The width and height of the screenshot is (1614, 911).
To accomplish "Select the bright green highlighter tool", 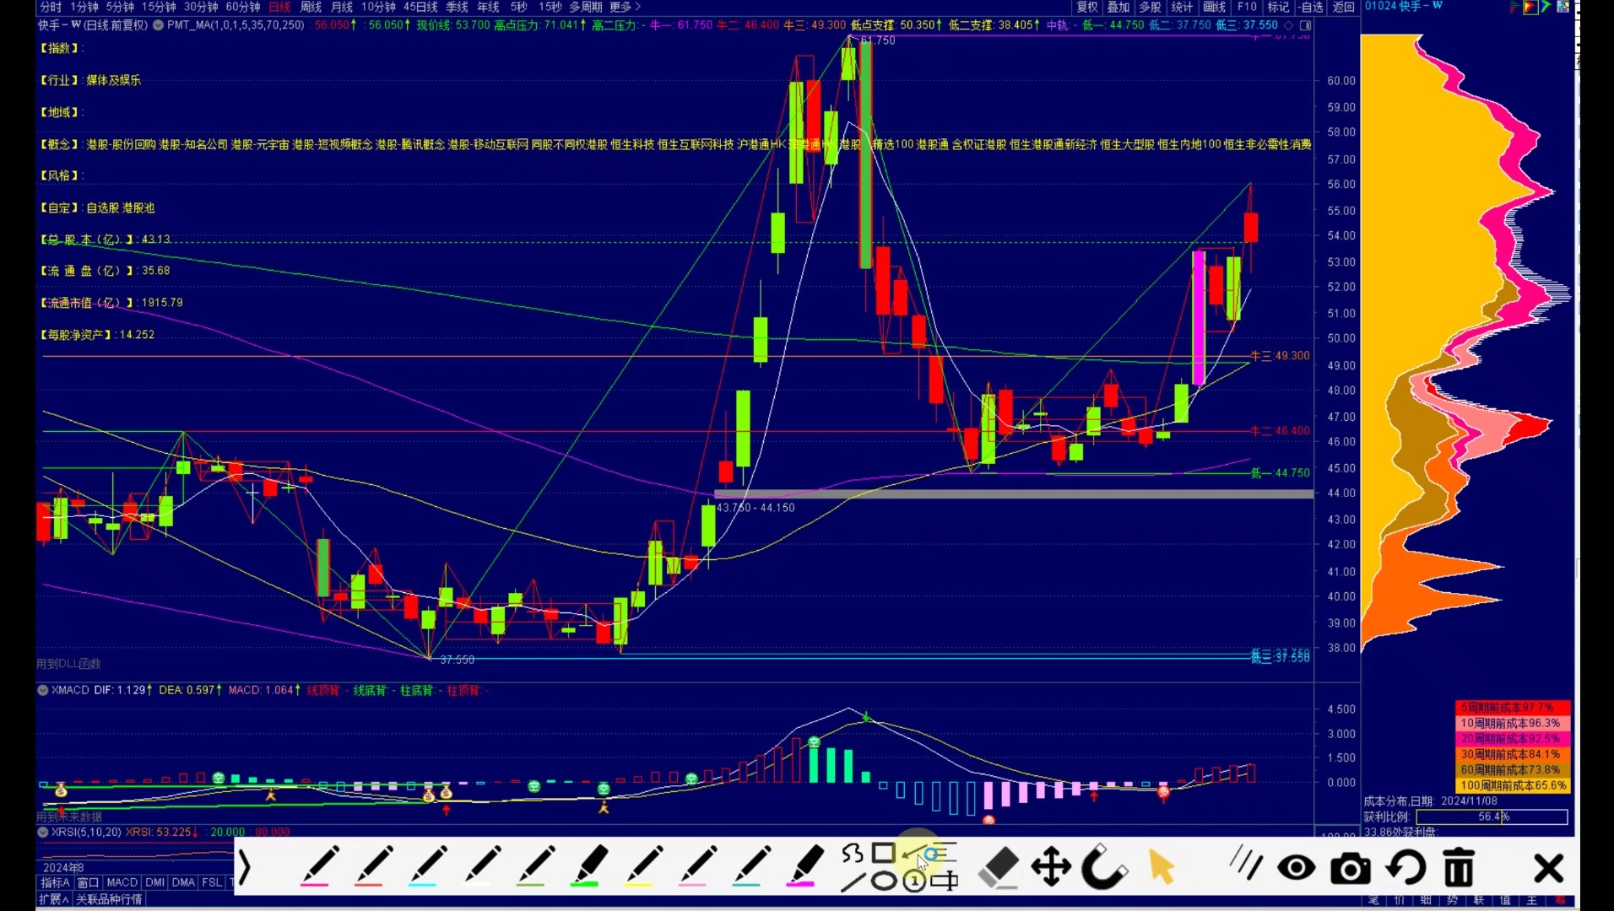I will coord(589,866).
